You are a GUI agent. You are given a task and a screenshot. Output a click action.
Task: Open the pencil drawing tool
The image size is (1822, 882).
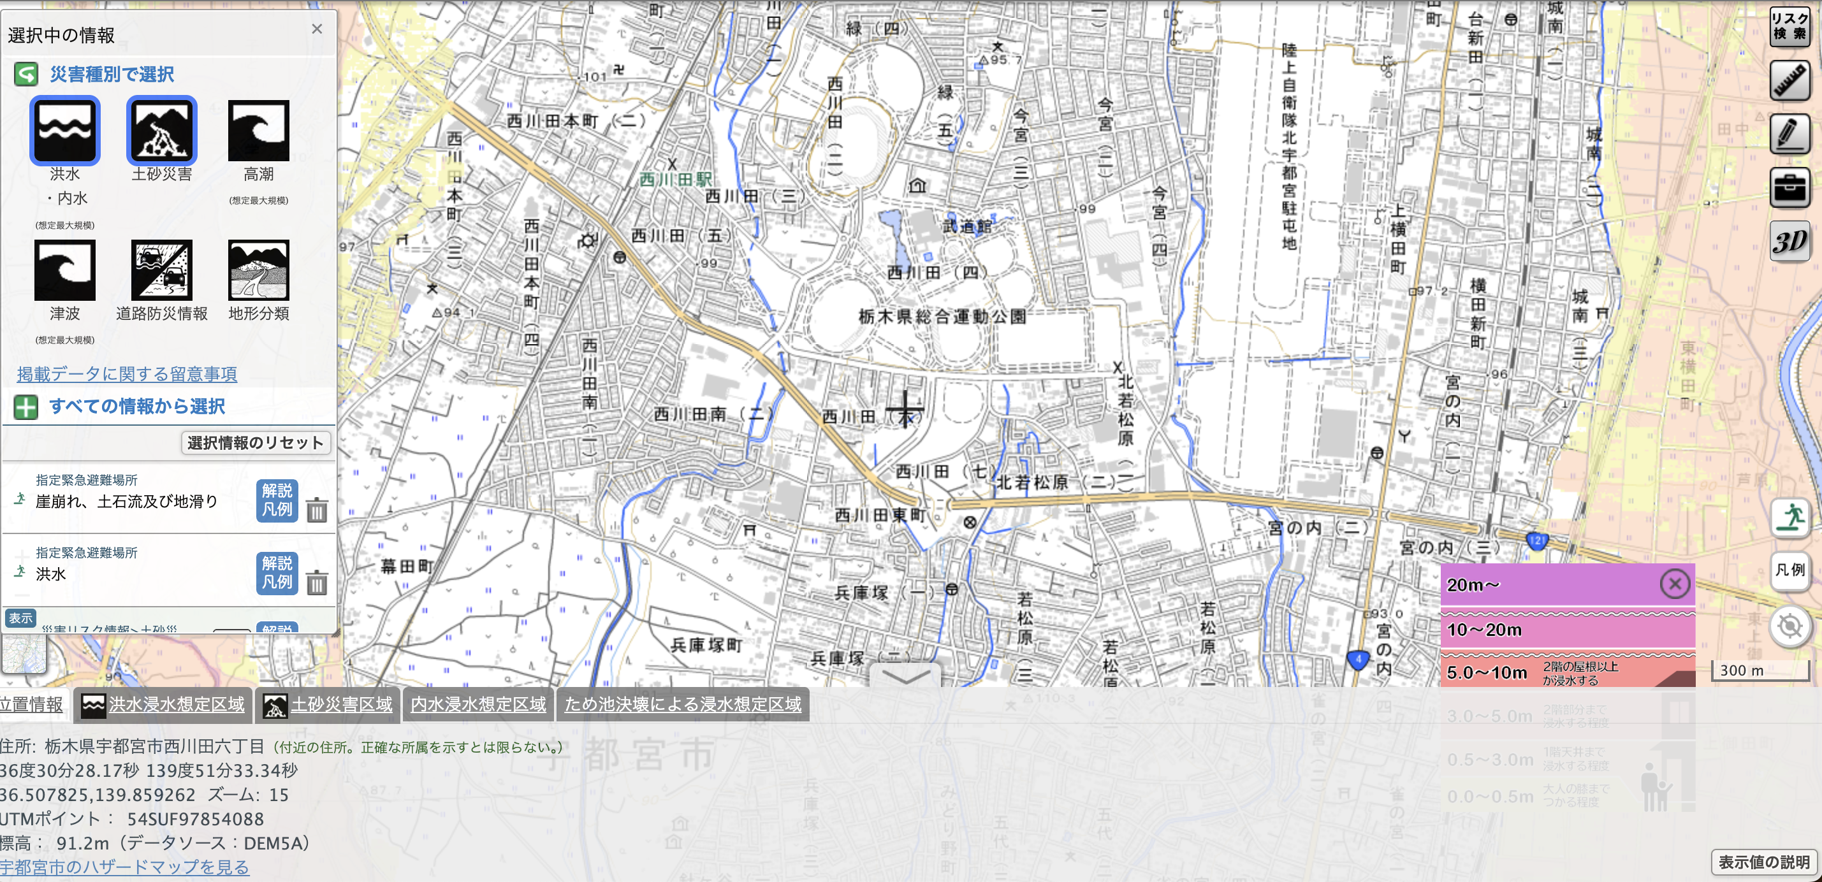[x=1789, y=134]
